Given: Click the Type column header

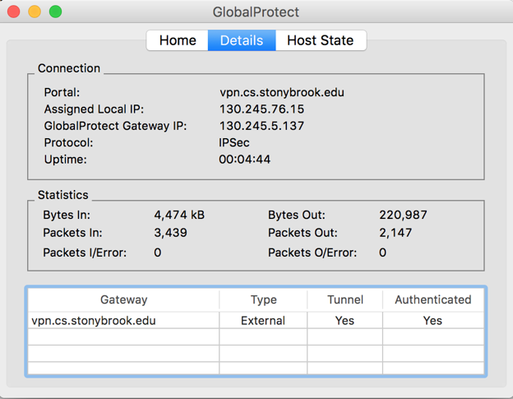Looking at the screenshot, I should point(263,299).
